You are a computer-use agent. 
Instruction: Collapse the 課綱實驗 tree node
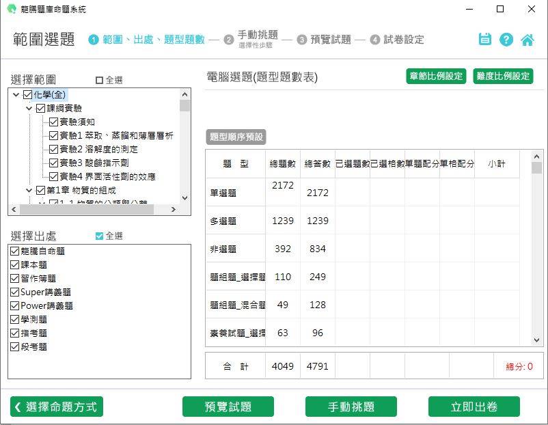tap(29, 109)
